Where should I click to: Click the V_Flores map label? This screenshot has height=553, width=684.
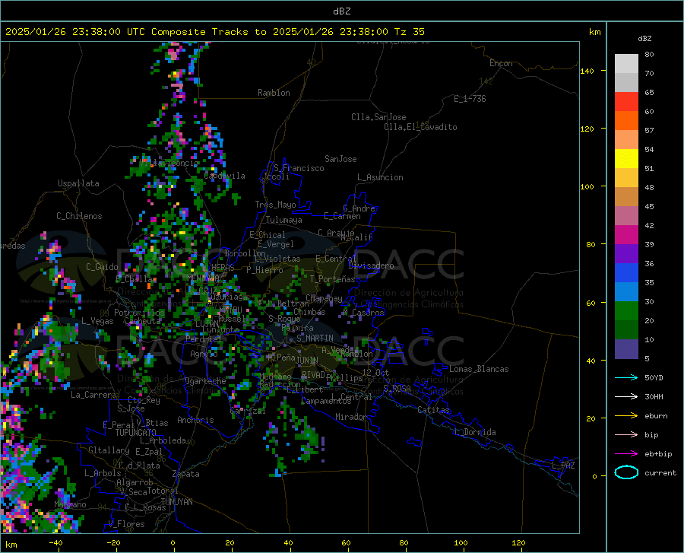pyautogui.click(x=126, y=524)
